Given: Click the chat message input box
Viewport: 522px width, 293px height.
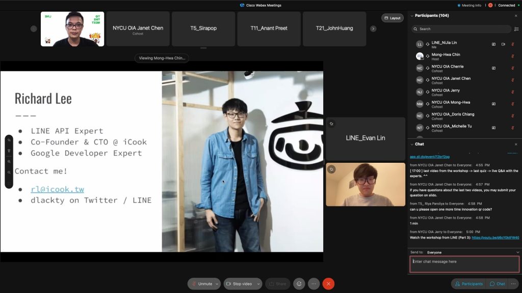Looking at the screenshot, I should (464, 265).
